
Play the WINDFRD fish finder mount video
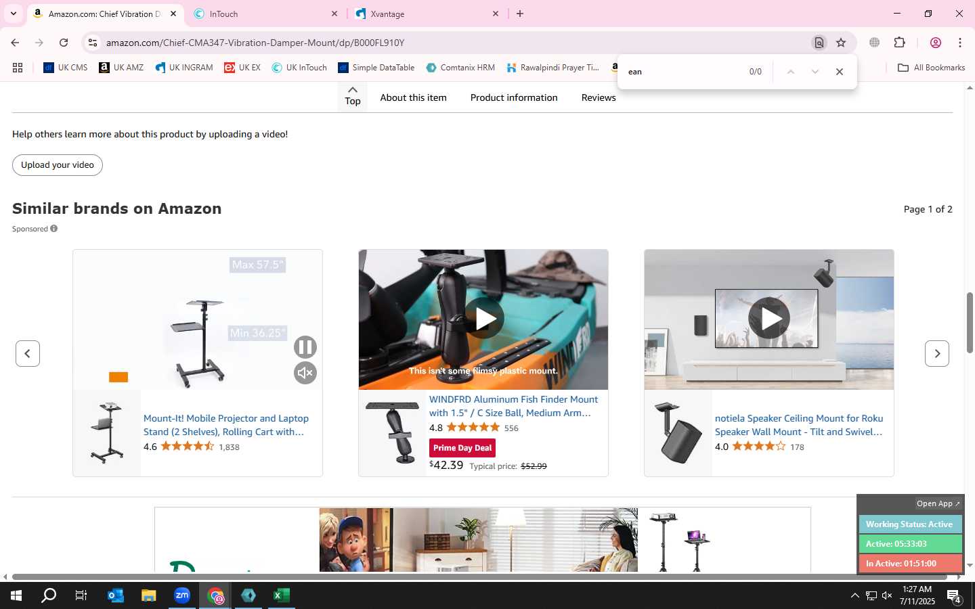click(484, 319)
